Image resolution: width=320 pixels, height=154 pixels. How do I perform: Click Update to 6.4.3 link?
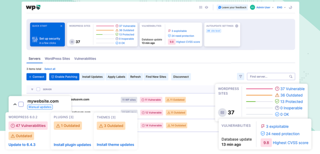click(22, 145)
